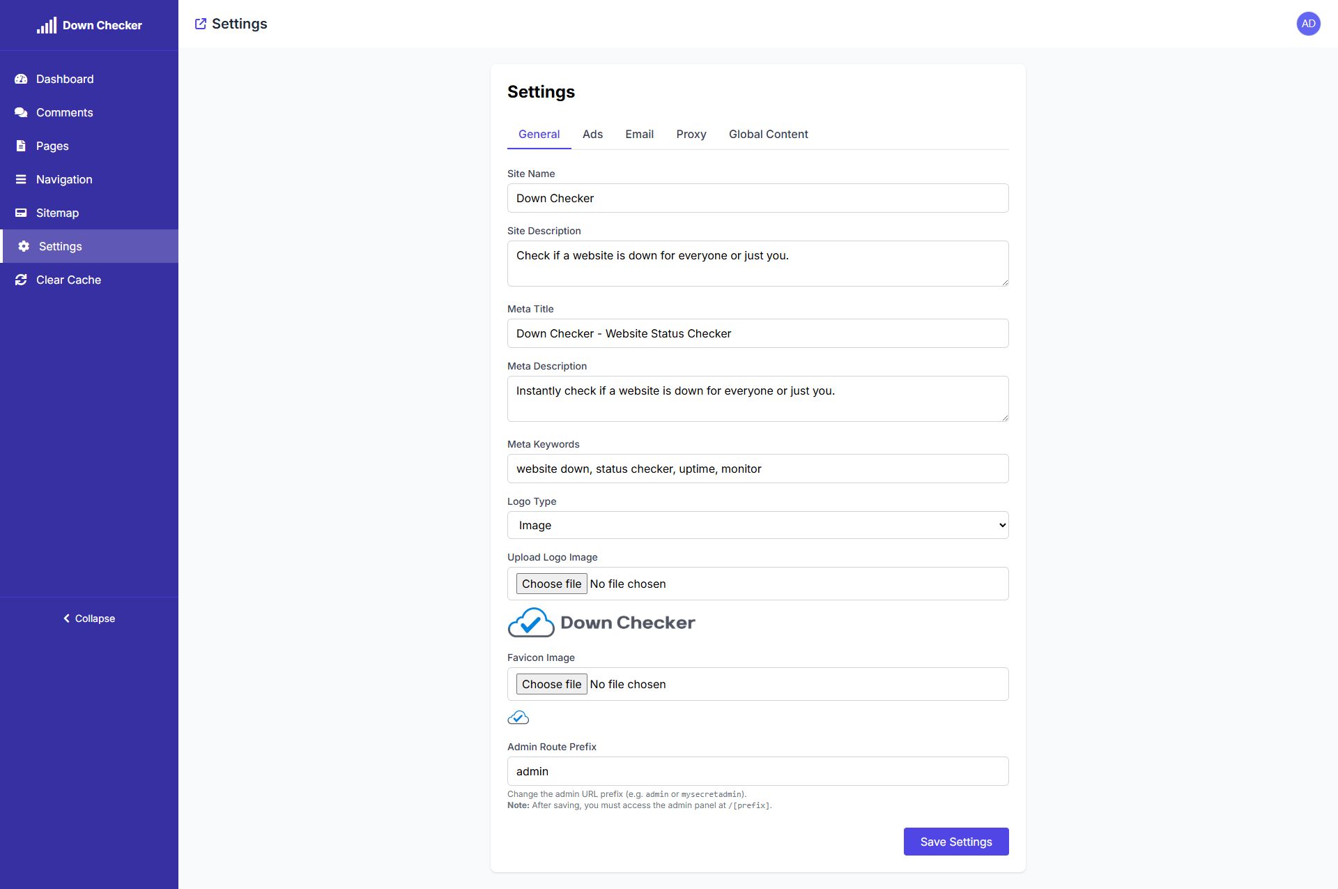Click the external link icon beside Settings header
Viewport: 1338px width, 889px height.
pos(201,24)
